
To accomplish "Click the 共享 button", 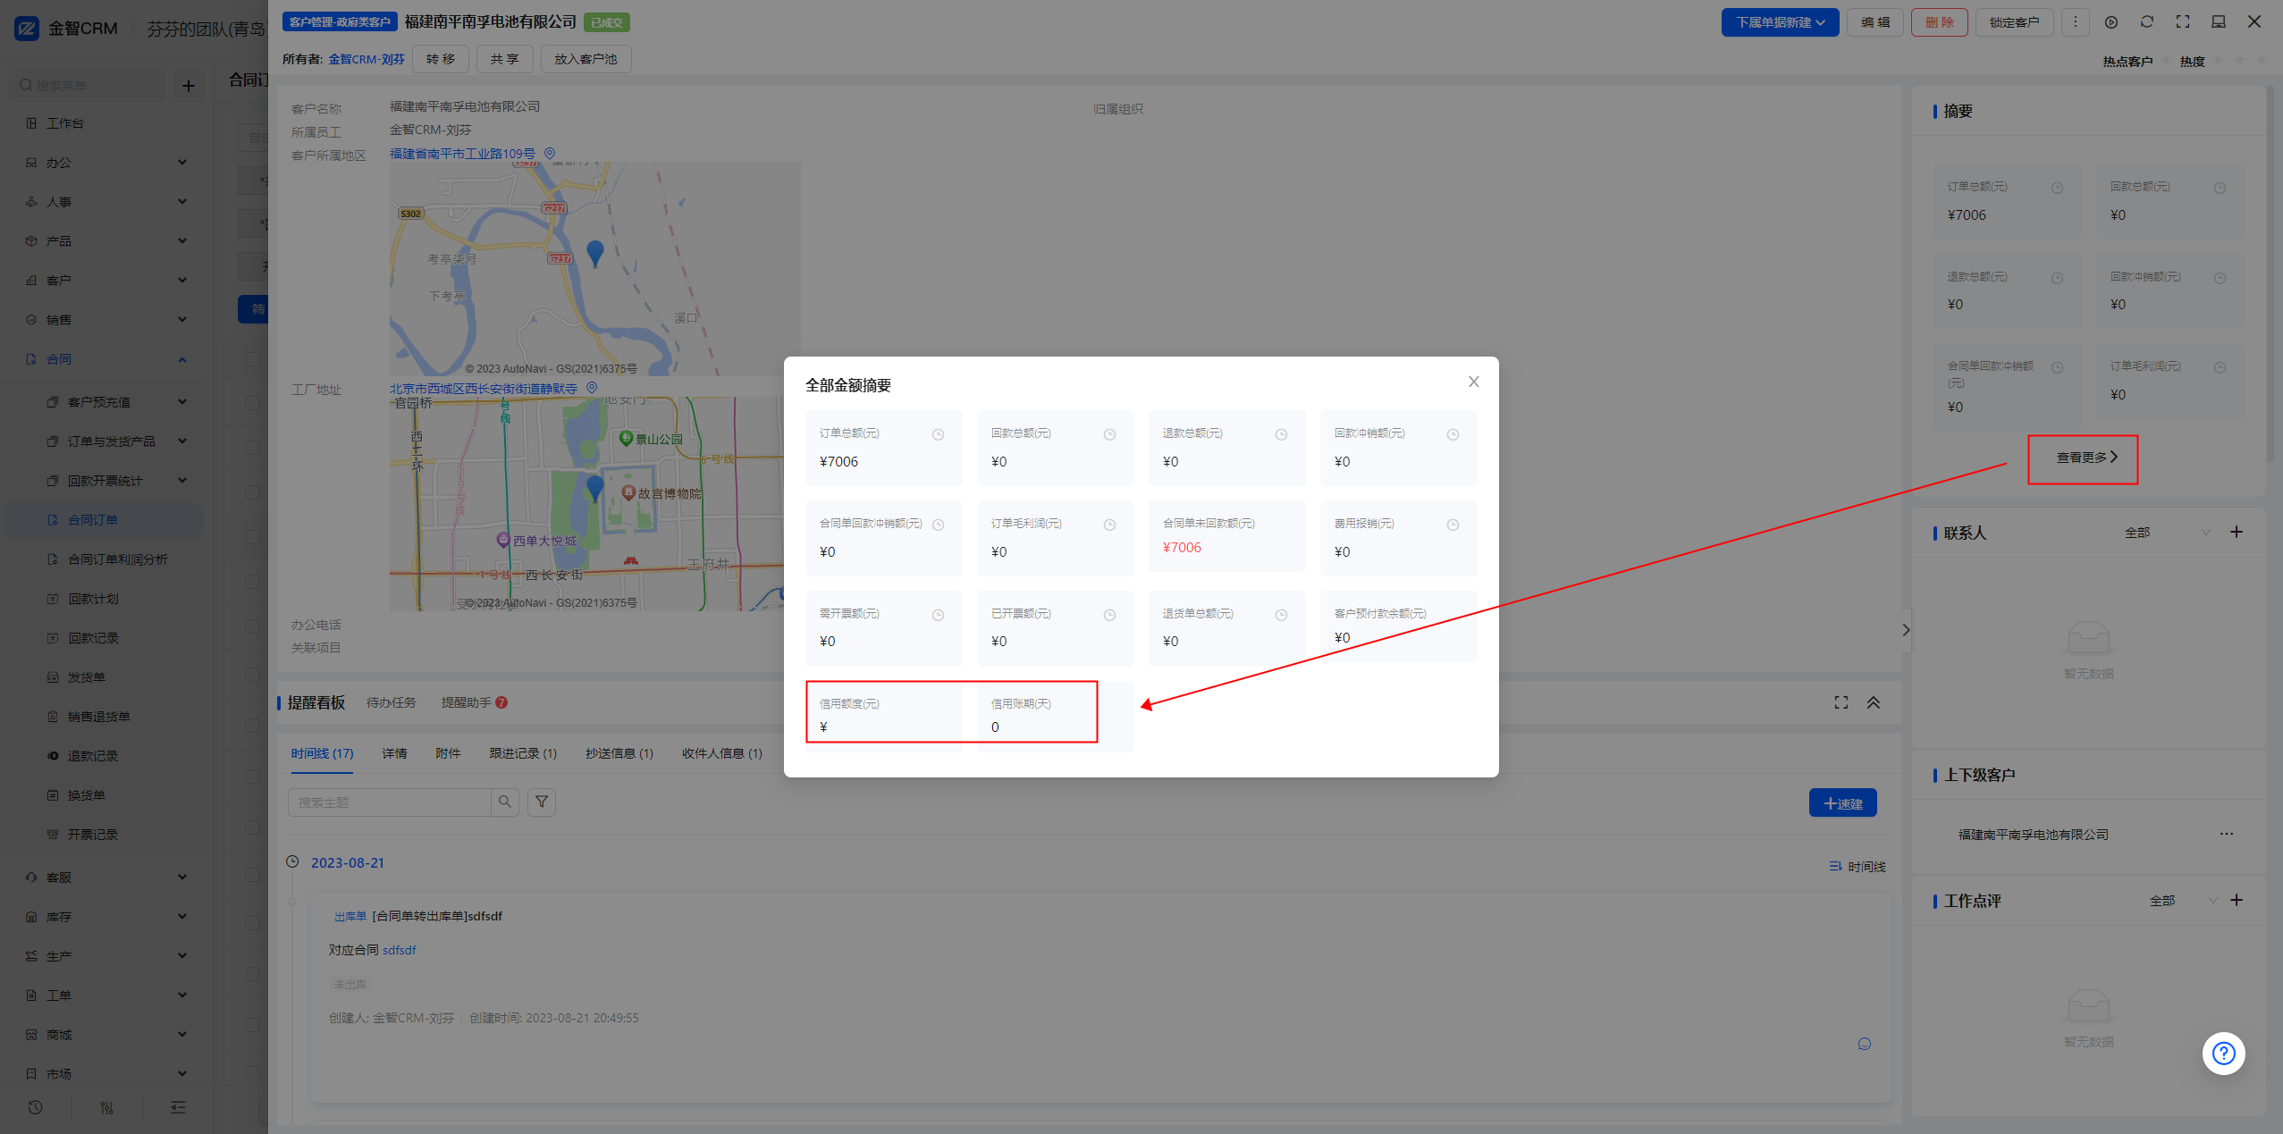I will click(x=505, y=59).
